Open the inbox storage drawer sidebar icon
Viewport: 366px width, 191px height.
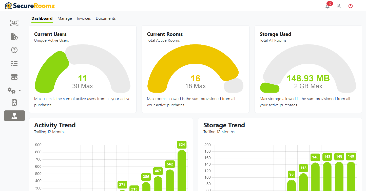[x=14, y=77]
